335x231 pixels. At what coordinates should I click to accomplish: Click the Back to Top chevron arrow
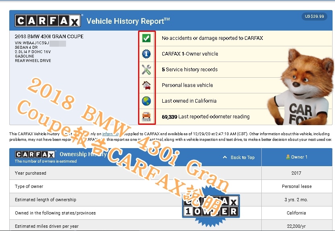pyautogui.click(x=225, y=157)
